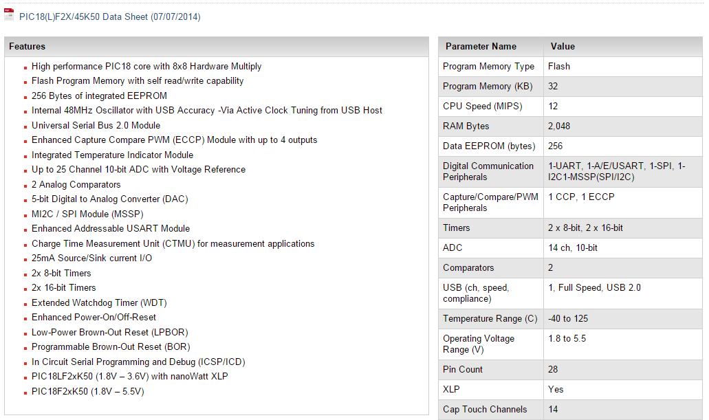Click the Timers row value
This screenshot has height=420, width=709.
click(x=585, y=228)
